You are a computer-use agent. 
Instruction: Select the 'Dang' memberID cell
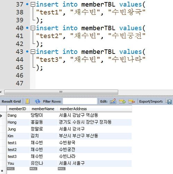[18, 115]
